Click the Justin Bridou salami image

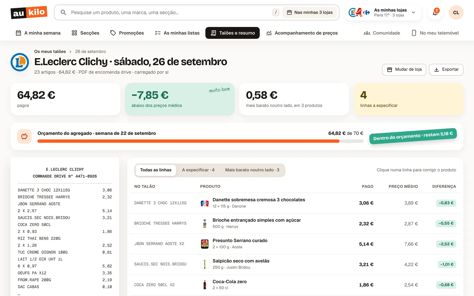(x=205, y=264)
